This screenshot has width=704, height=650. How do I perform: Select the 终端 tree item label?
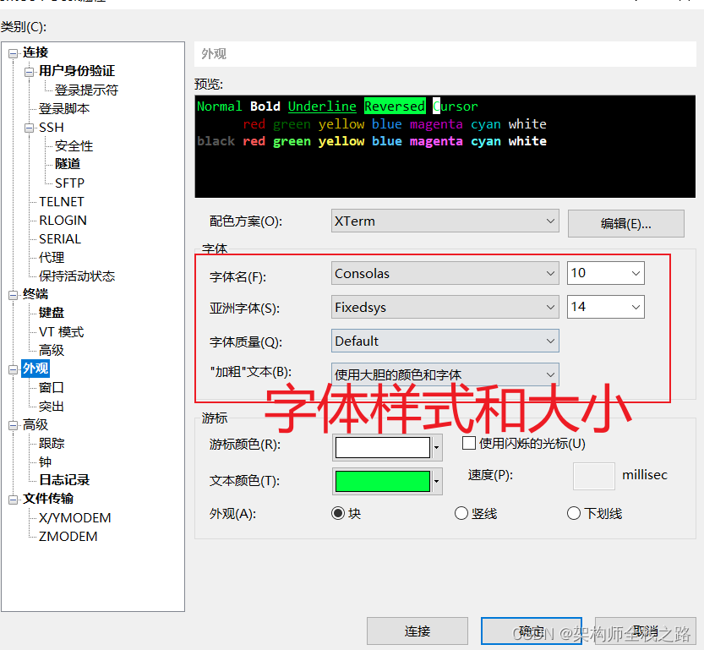[35, 294]
